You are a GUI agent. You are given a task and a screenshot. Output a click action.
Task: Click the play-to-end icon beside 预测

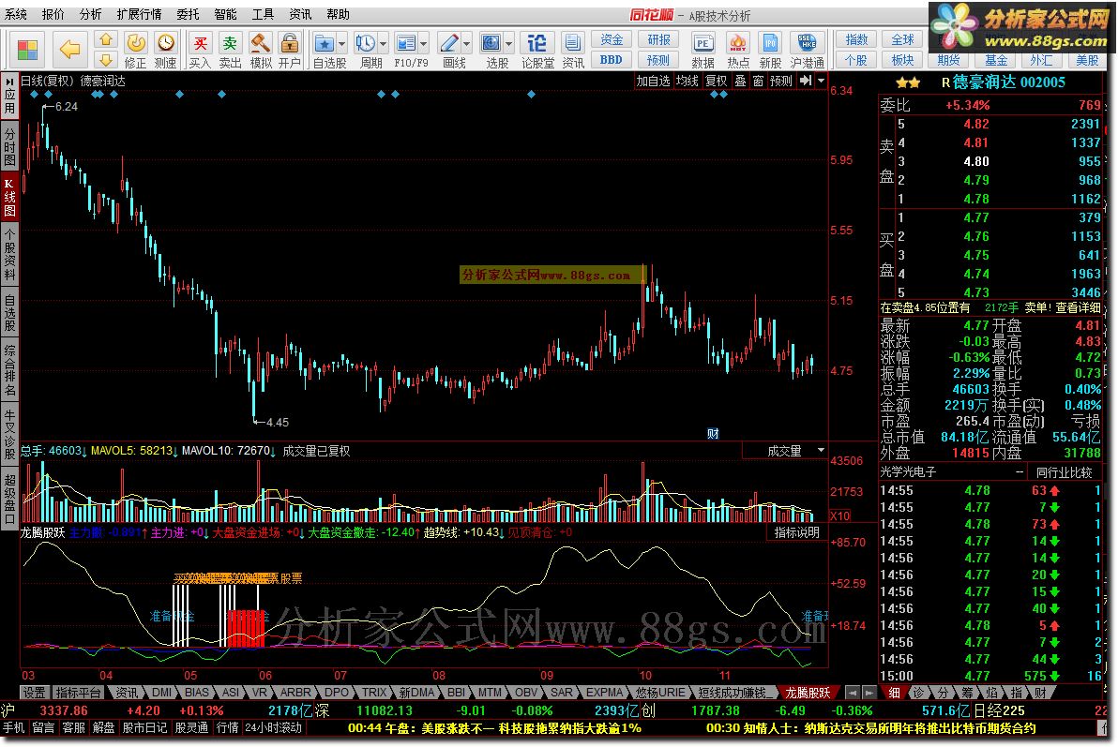point(806,81)
